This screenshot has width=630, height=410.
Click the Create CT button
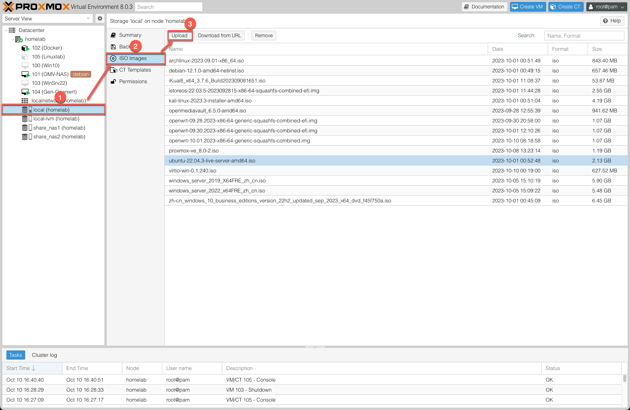[x=566, y=7]
